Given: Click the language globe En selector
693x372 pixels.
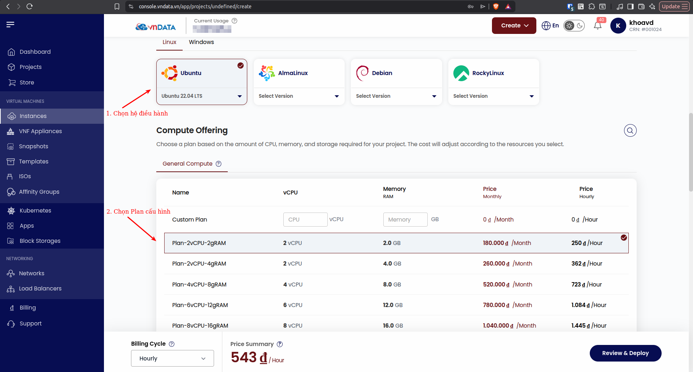Looking at the screenshot, I should click(x=550, y=26).
